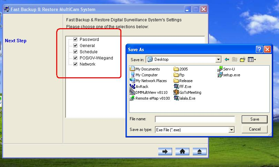Click the File name input field

[x=195, y=119]
